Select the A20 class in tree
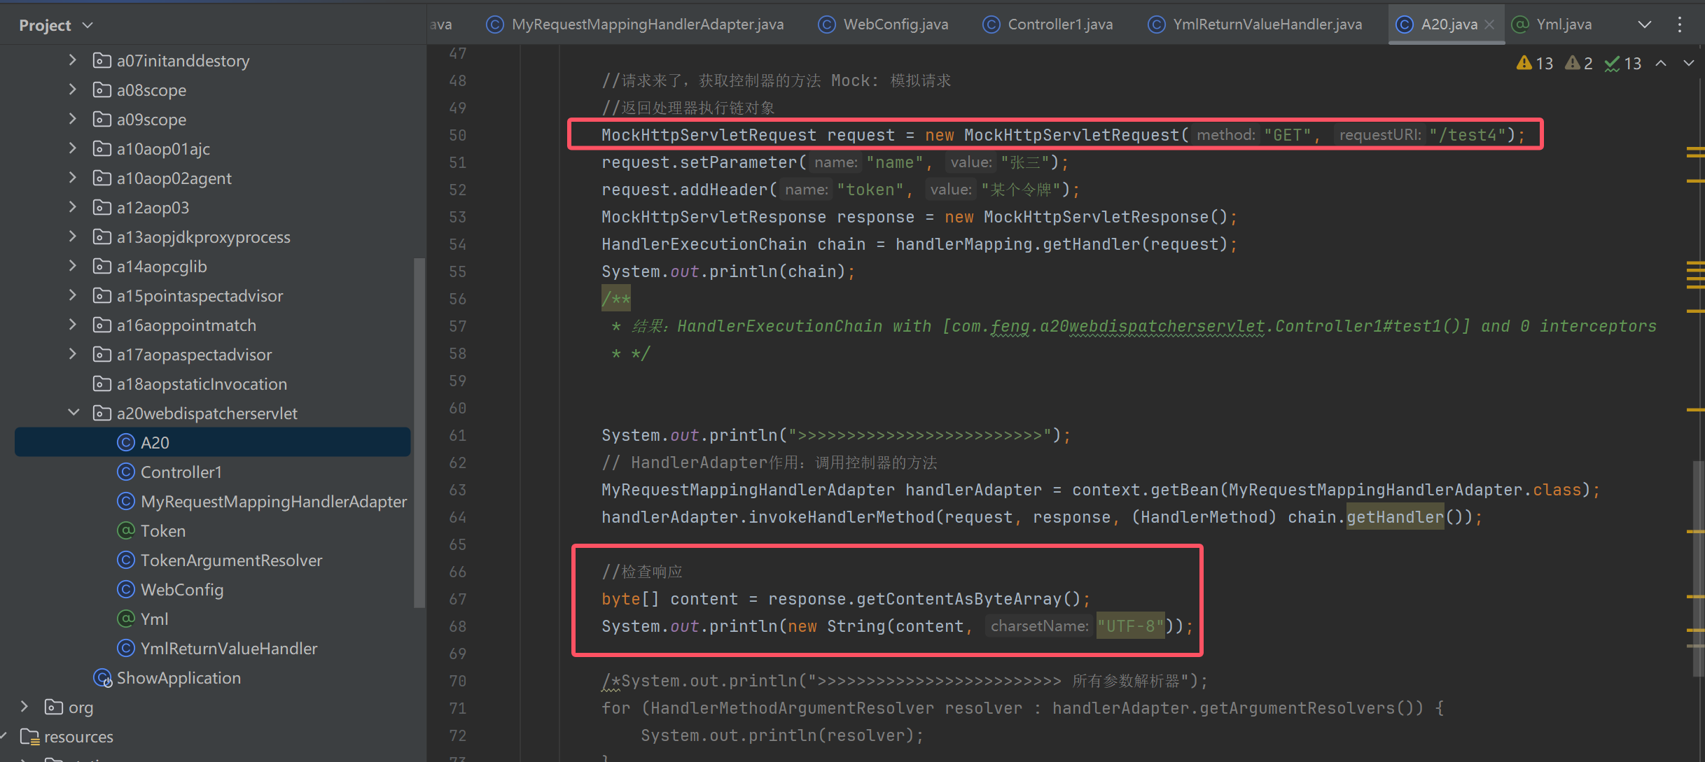 tap(212, 442)
